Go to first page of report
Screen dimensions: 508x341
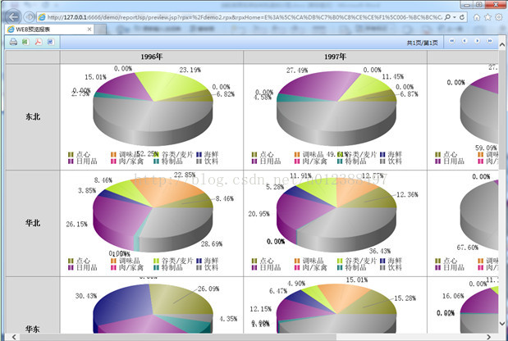point(452,42)
